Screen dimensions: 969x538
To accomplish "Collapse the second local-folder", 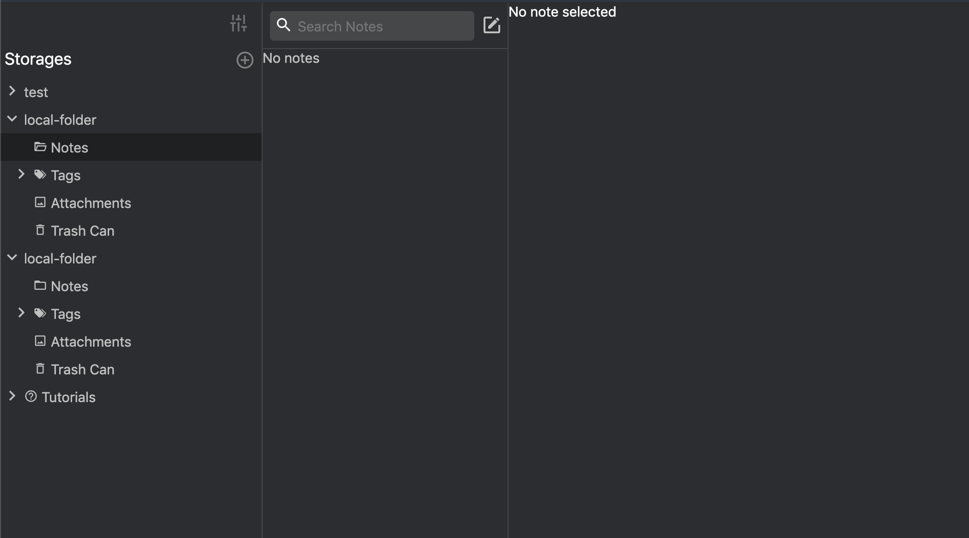I will coord(12,257).
